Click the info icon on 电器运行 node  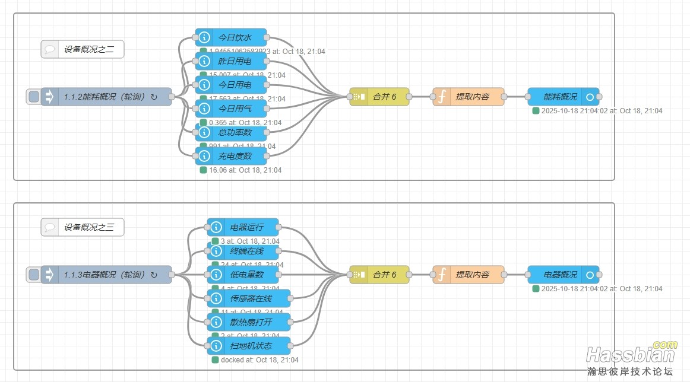[216, 227]
